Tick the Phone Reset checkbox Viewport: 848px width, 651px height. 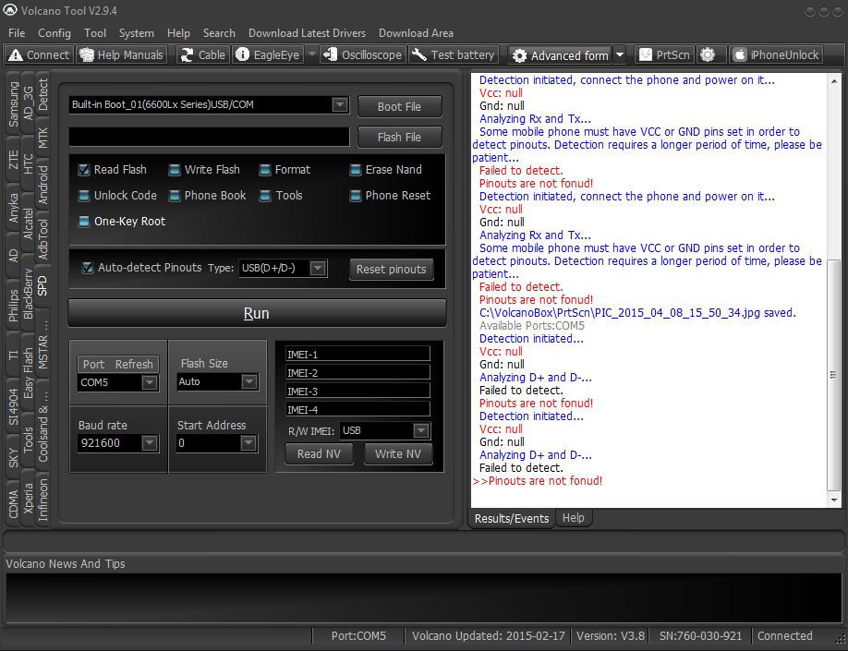[356, 196]
